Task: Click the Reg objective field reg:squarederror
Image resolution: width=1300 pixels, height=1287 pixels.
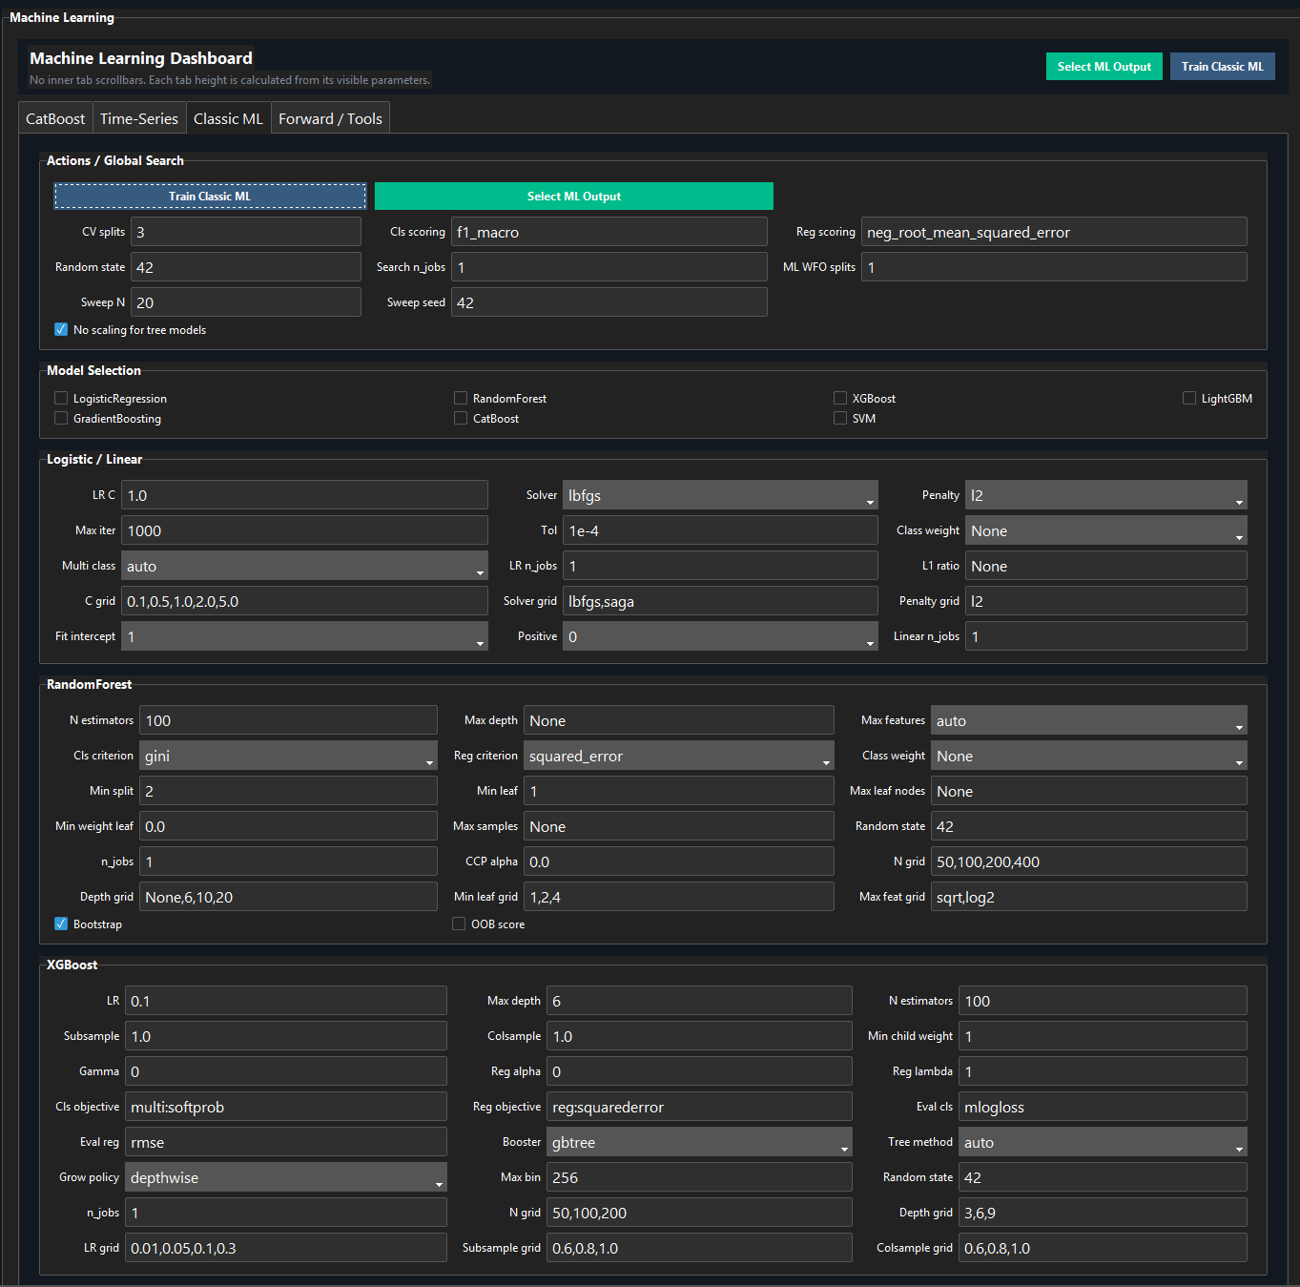Action: coord(699,1107)
